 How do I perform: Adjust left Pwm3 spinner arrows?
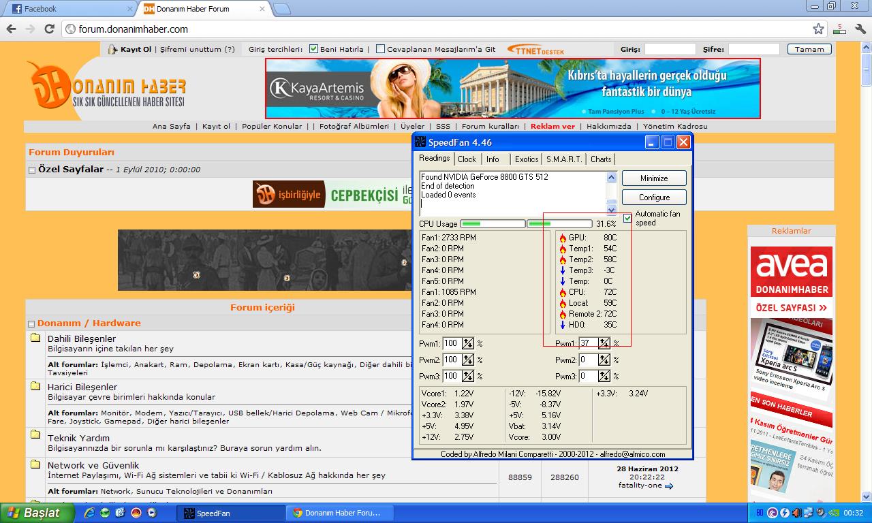(468, 376)
